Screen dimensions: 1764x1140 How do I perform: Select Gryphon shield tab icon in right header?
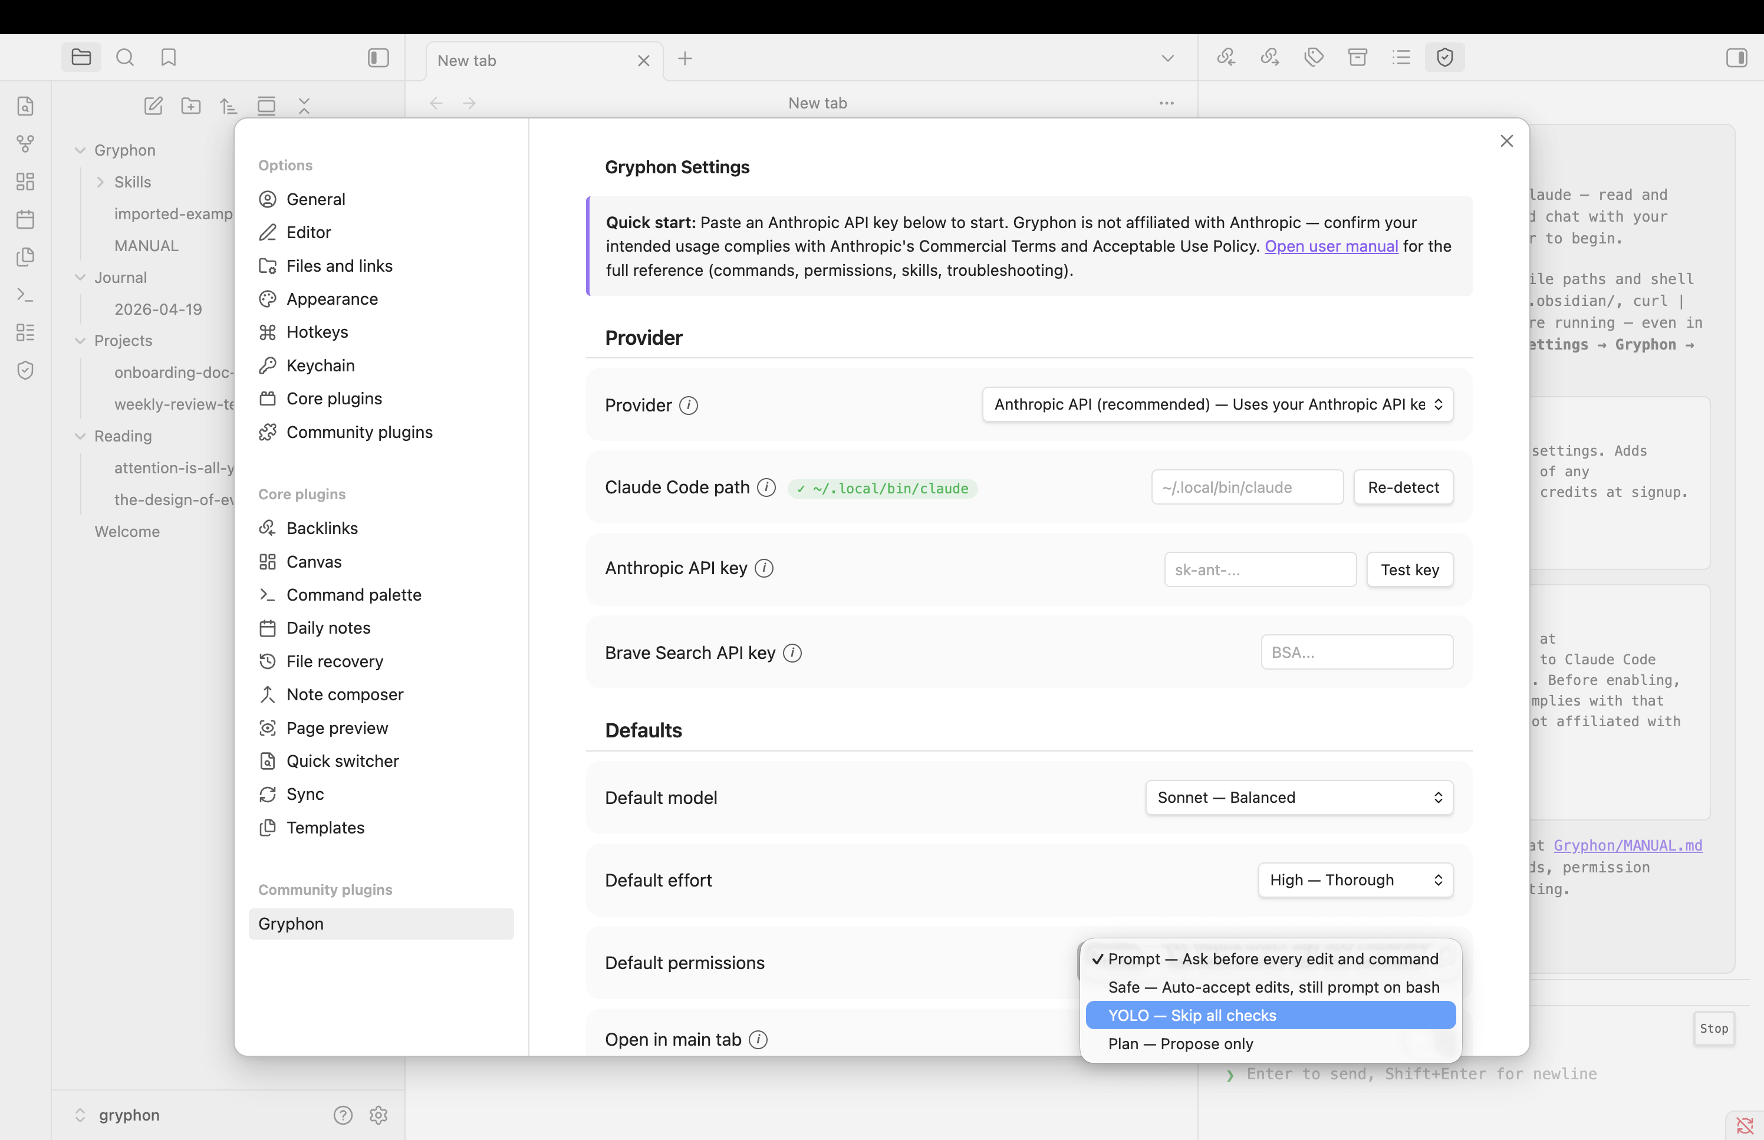click(x=1445, y=58)
